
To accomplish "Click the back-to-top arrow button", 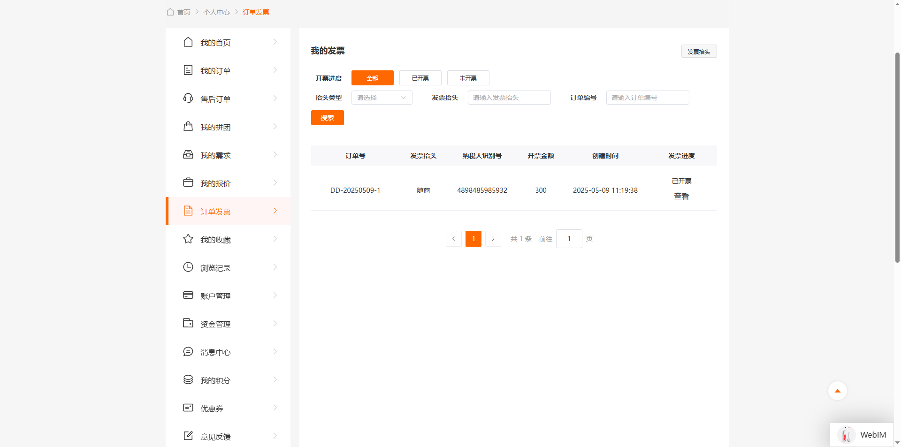I will click(x=837, y=391).
